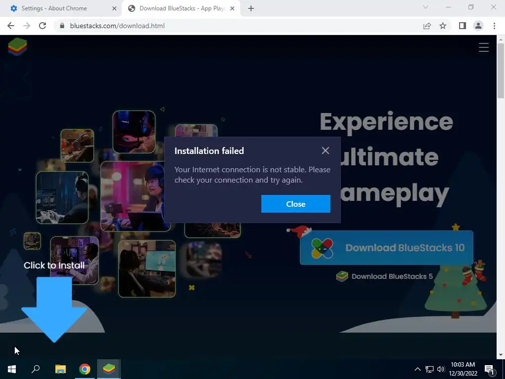505x379 pixels.
Task: Close the Installation failed dialog with X
Action: pyautogui.click(x=325, y=151)
